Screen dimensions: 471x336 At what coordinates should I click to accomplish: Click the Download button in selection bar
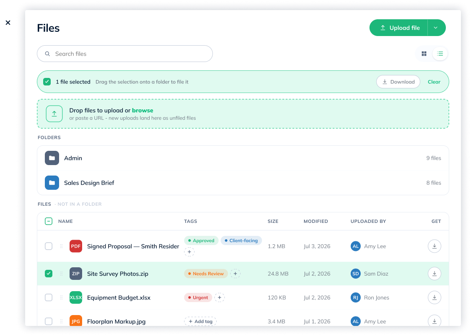point(398,82)
